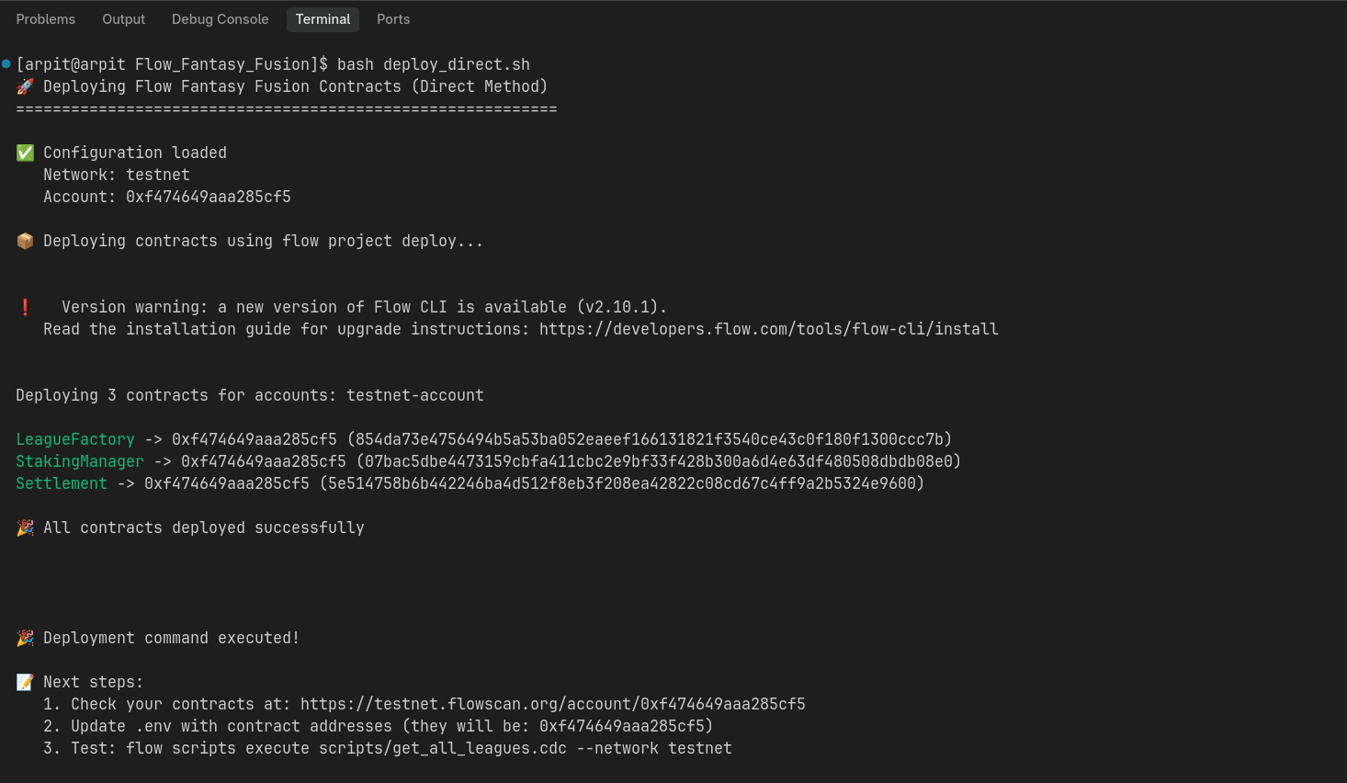Viewport: 1347px width, 783px height.
Task: Click the green checkmark next to Configuration loaded
Action: click(x=25, y=153)
